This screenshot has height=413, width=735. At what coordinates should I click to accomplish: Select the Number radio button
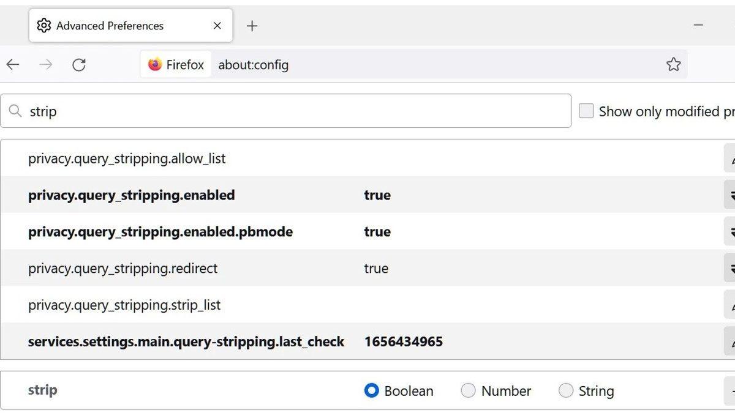pos(468,390)
